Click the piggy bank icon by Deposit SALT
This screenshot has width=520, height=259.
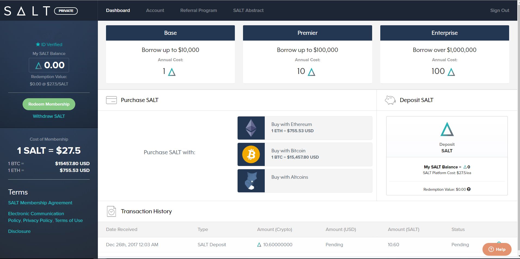pos(390,100)
